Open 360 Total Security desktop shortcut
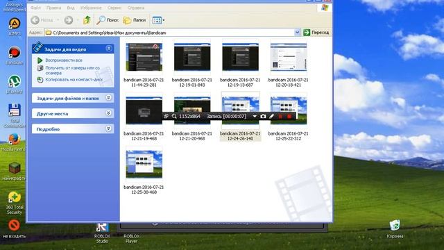The height and width of the screenshot is (250, 444). 15,203
